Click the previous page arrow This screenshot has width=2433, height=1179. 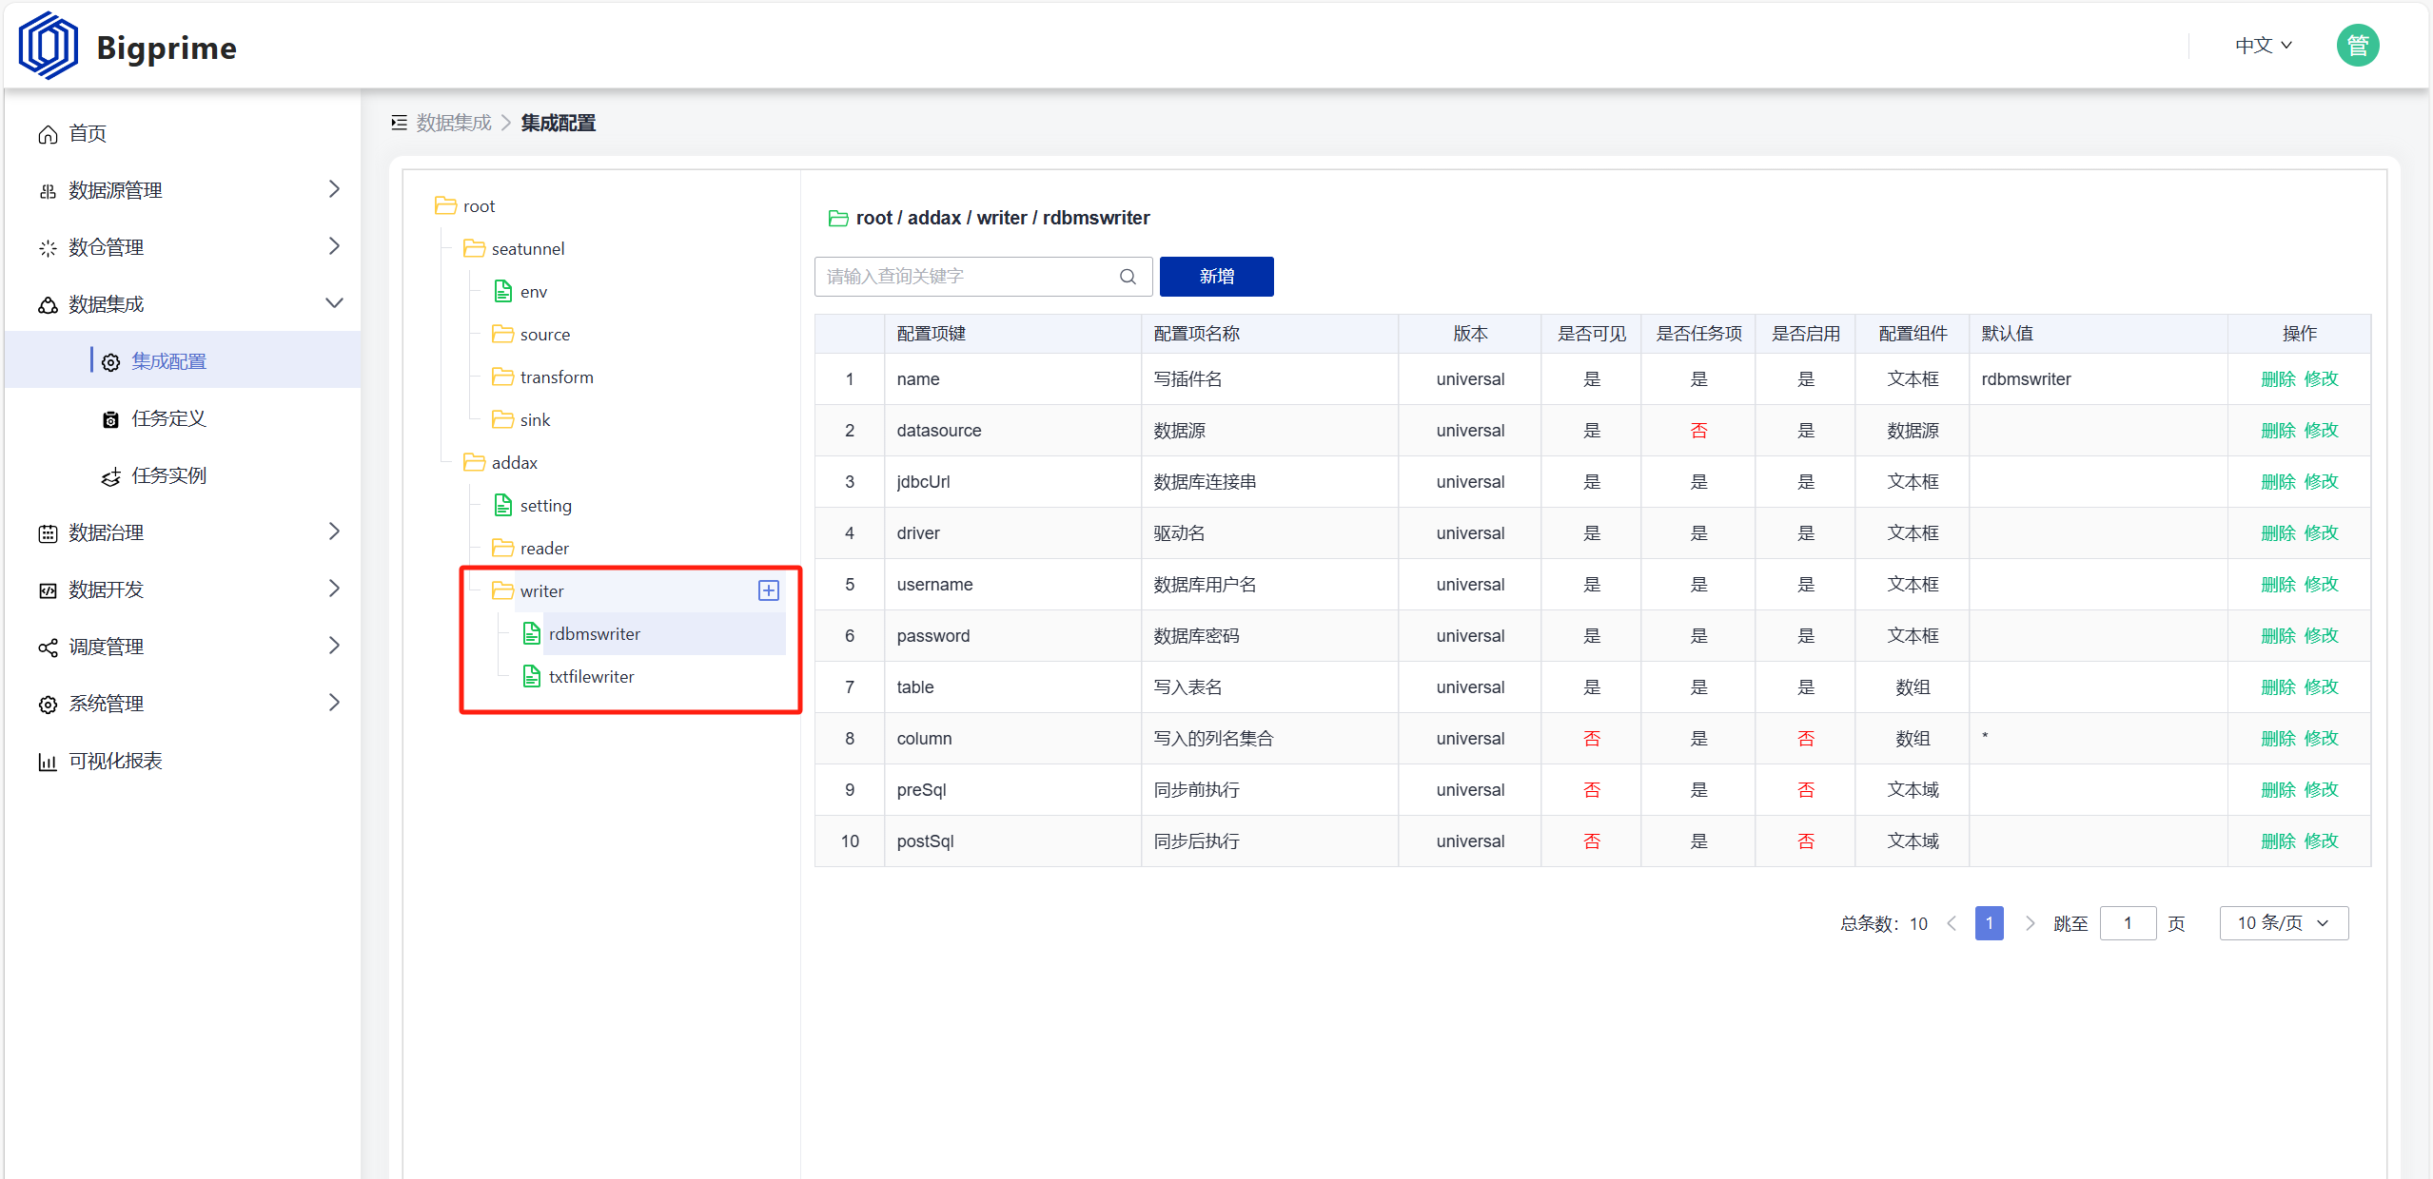[x=1952, y=923]
